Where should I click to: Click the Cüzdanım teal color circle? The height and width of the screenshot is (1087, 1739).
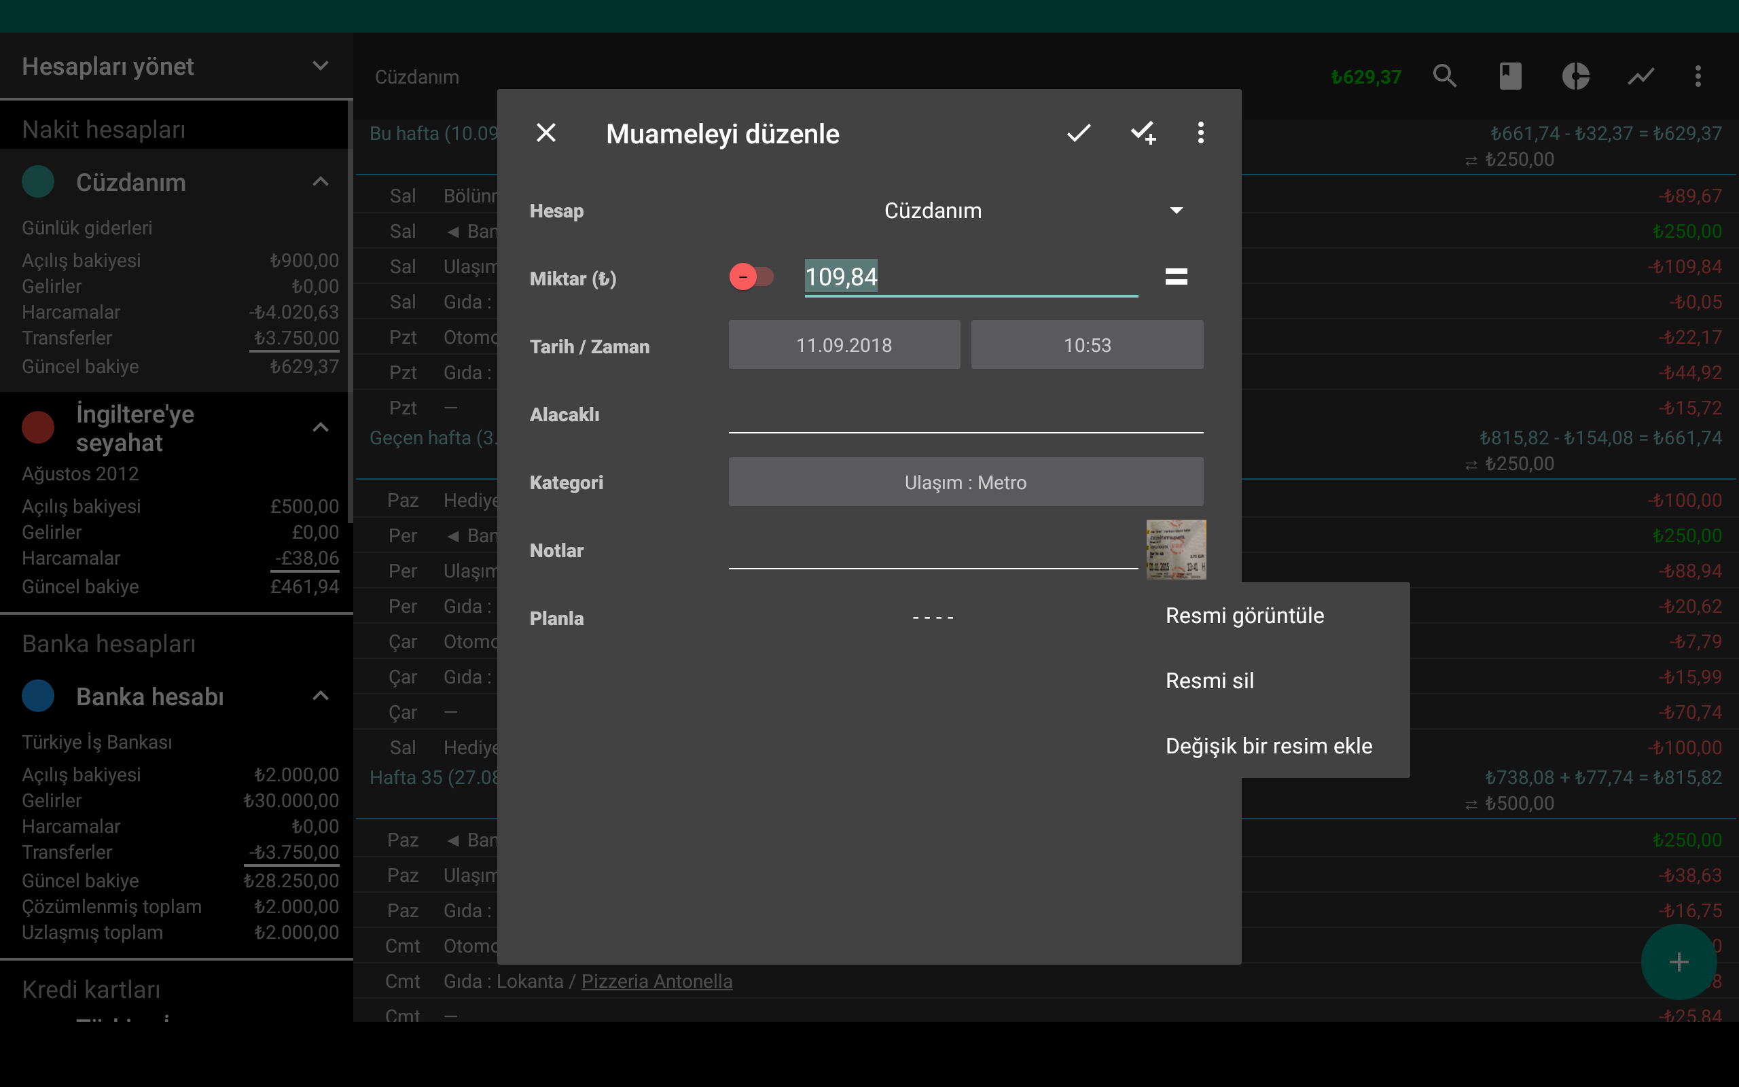[38, 182]
